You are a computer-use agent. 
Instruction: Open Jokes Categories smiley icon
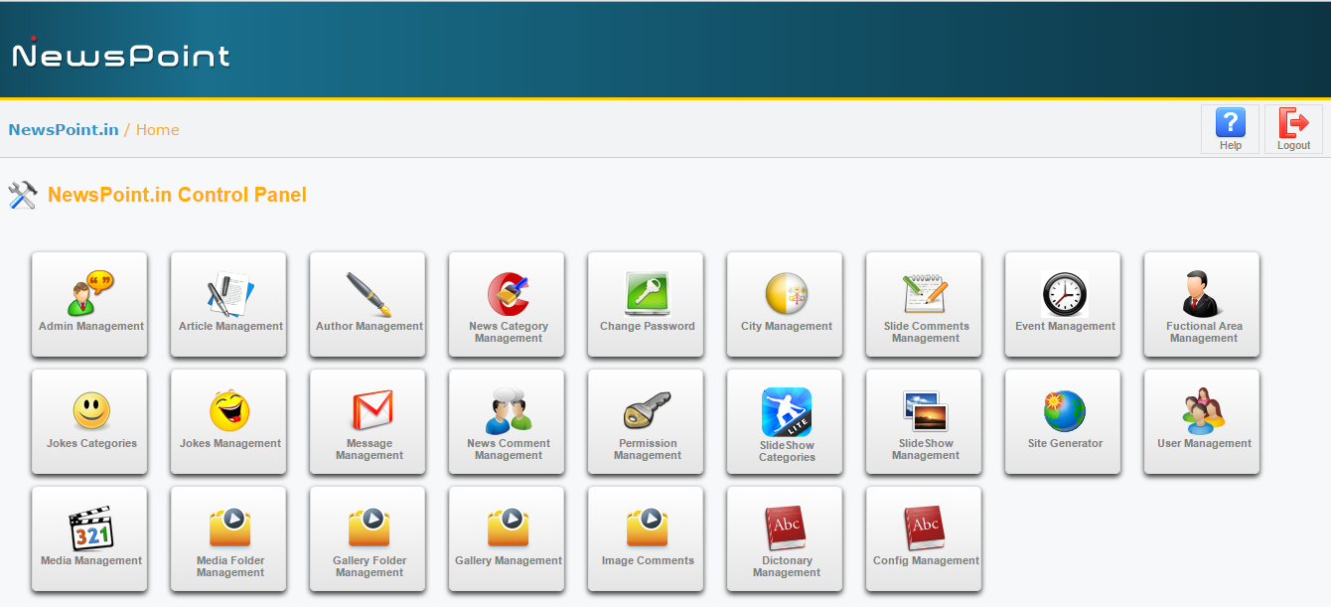coord(91,410)
